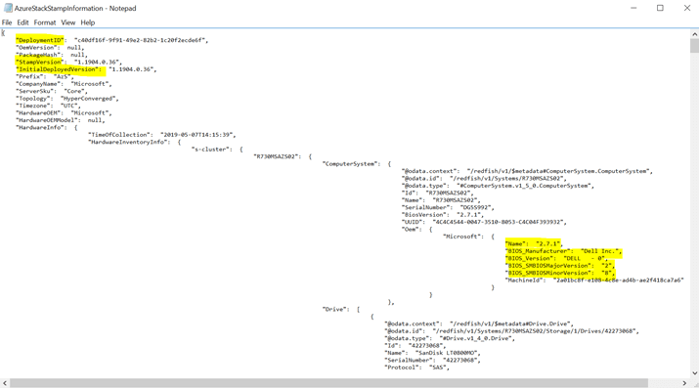The height and width of the screenshot is (388, 699).
Task: Click the "HardwareOEMModel" line
Action: 61,120
